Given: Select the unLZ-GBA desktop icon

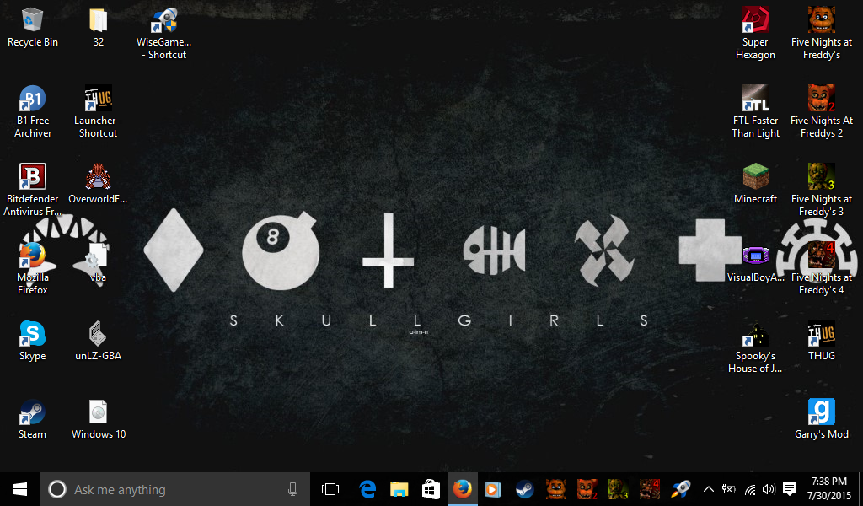Looking at the screenshot, I should 98,342.
